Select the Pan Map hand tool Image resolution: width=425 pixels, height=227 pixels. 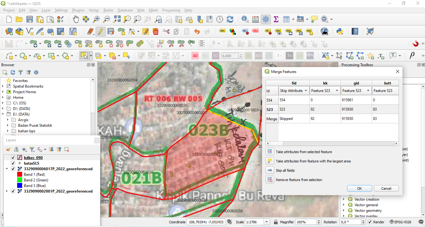(x=76, y=19)
